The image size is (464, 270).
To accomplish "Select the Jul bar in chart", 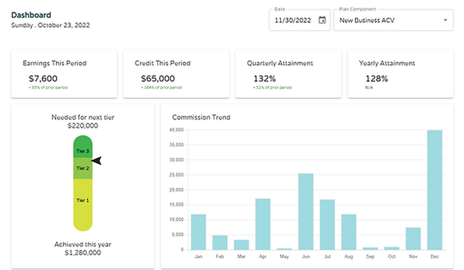I will (327, 225).
